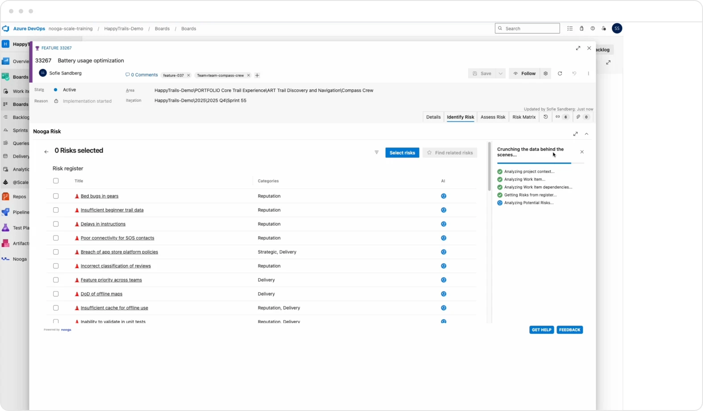The image size is (703, 411).
Task: Open the Overview hub icon in sidebar
Action: pyautogui.click(x=6, y=61)
